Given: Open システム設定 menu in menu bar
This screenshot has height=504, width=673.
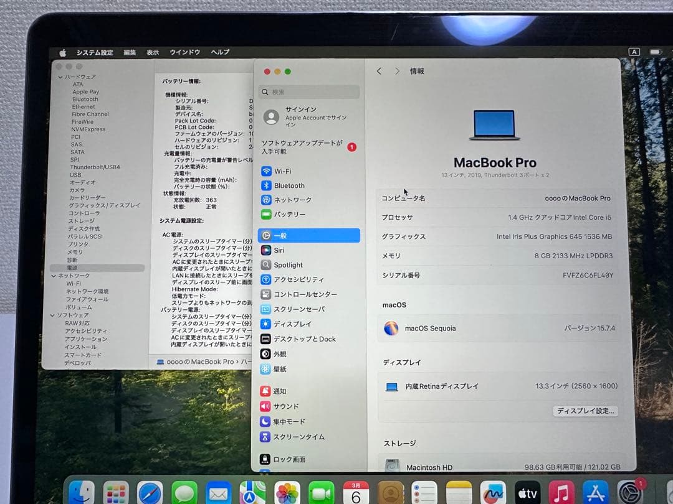Looking at the screenshot, I should [95, 52].
